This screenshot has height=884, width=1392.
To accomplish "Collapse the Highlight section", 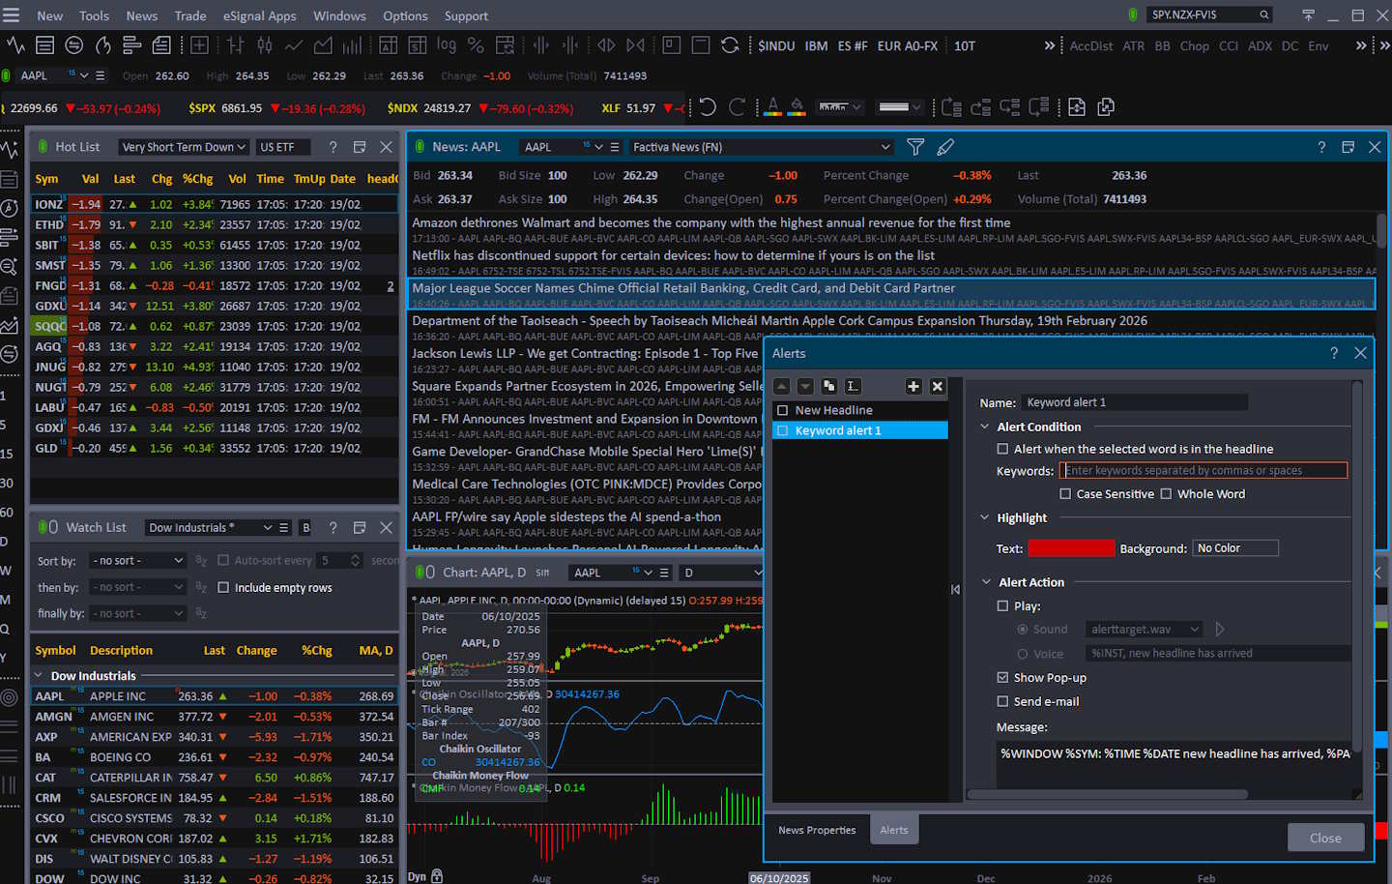I will [x=985, y=517].
